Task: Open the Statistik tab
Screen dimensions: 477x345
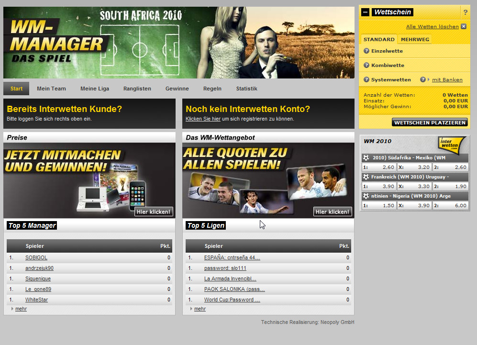Action: click(247, 89)
